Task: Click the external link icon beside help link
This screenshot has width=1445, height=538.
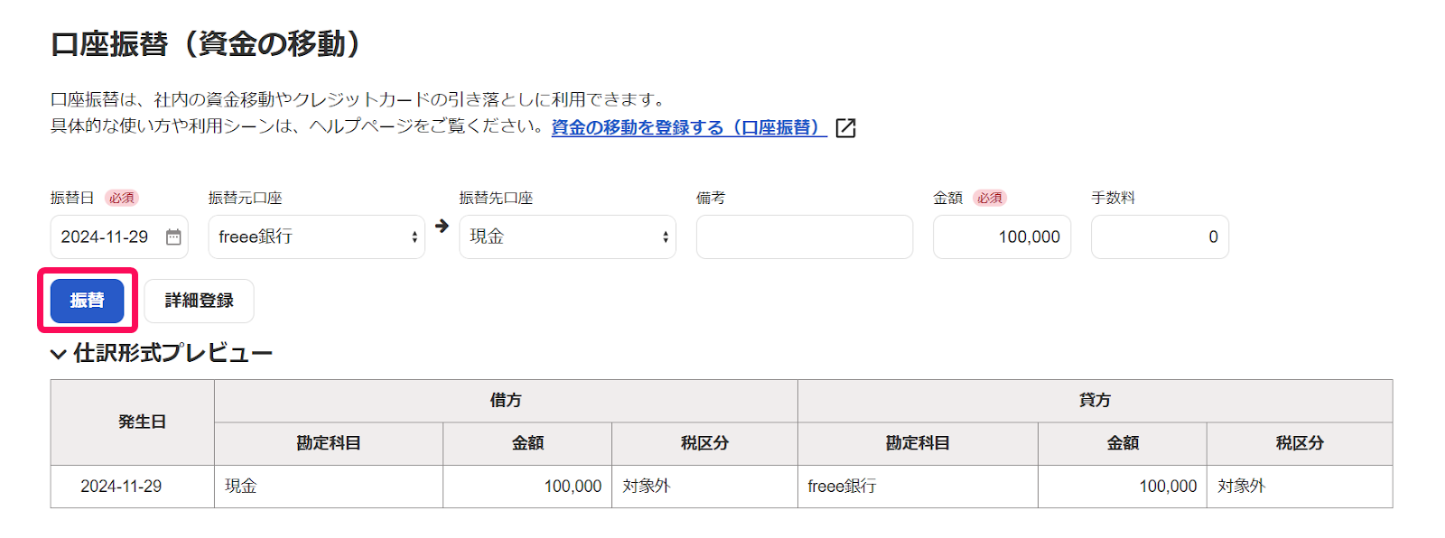Action: 845,128
